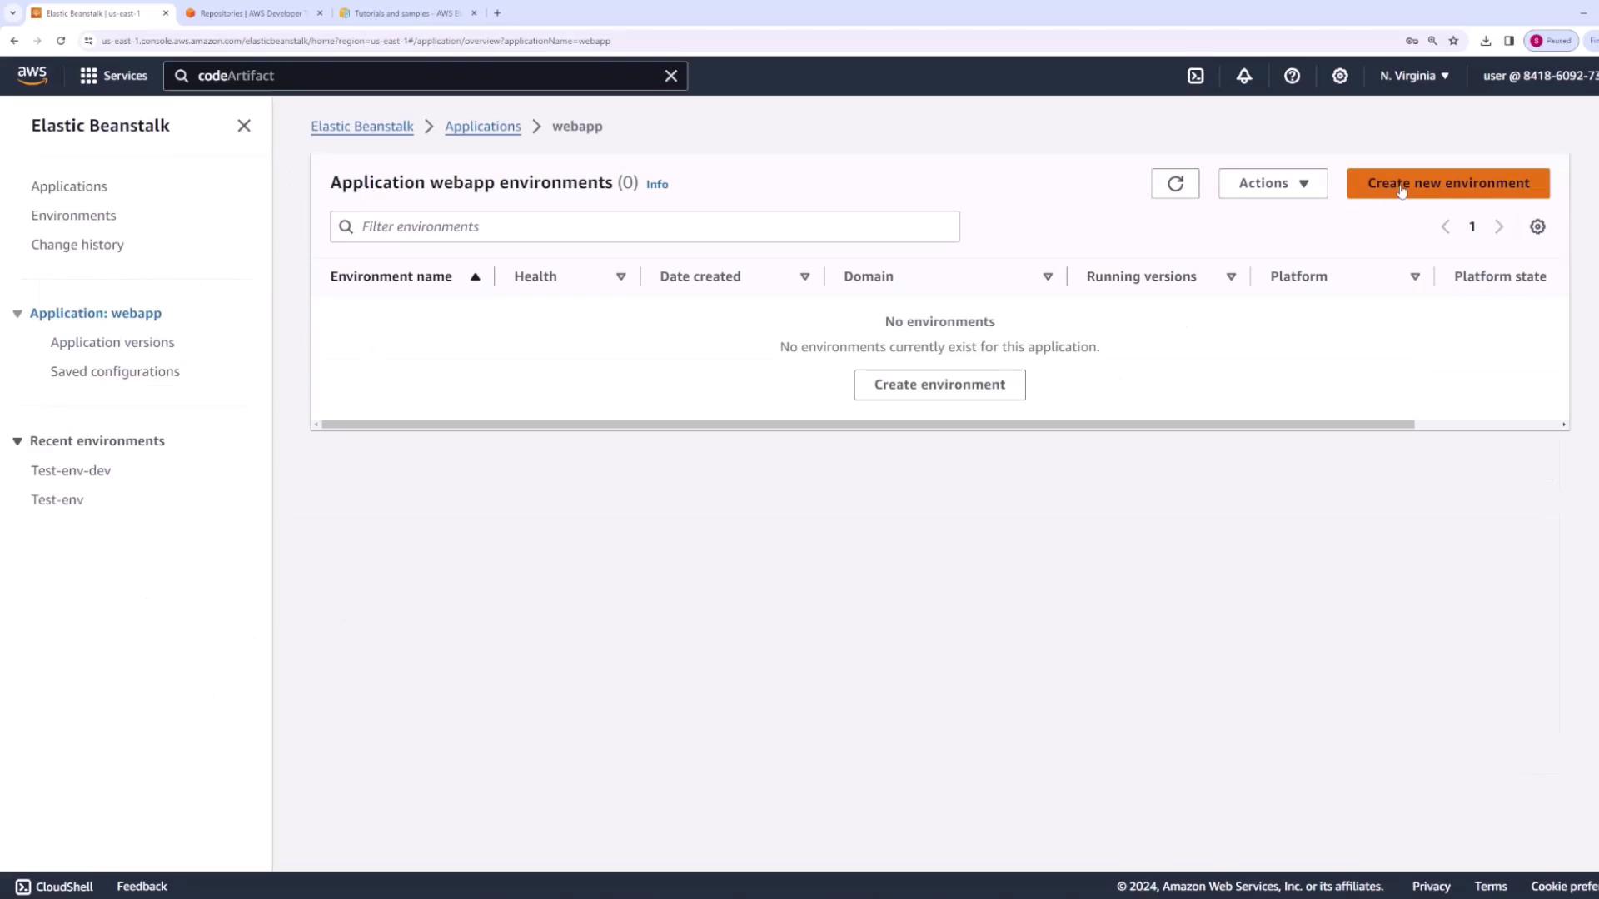
Task: Clear the codeArtifact search text
Action: coord(670,76)
